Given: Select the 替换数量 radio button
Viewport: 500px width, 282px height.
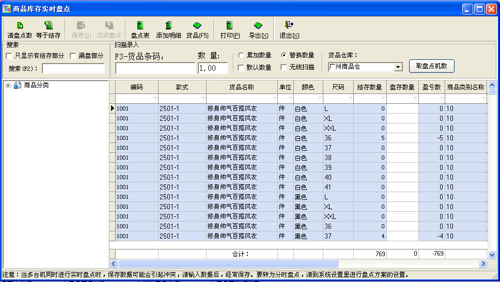Looking at the screenshot, I should (x=284, y=55).
